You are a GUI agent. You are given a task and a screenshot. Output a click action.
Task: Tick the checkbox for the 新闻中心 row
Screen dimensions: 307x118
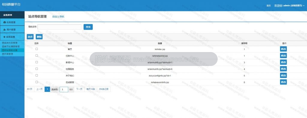point(37,62)
